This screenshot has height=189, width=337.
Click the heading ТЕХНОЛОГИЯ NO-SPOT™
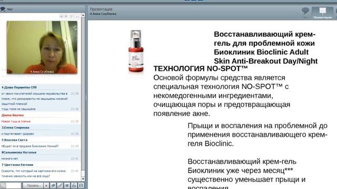point(201,69)
